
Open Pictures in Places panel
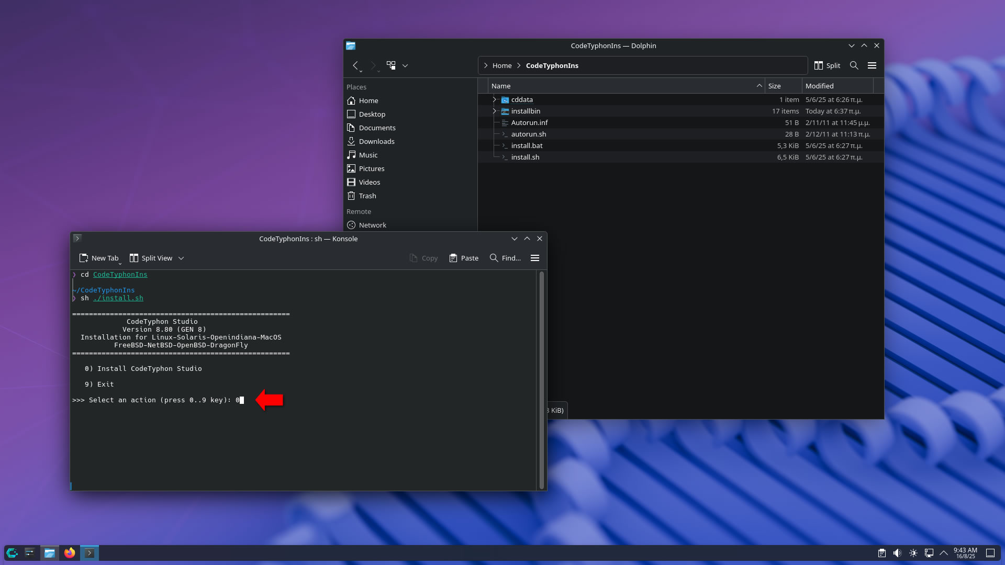[x=410, y=168]
